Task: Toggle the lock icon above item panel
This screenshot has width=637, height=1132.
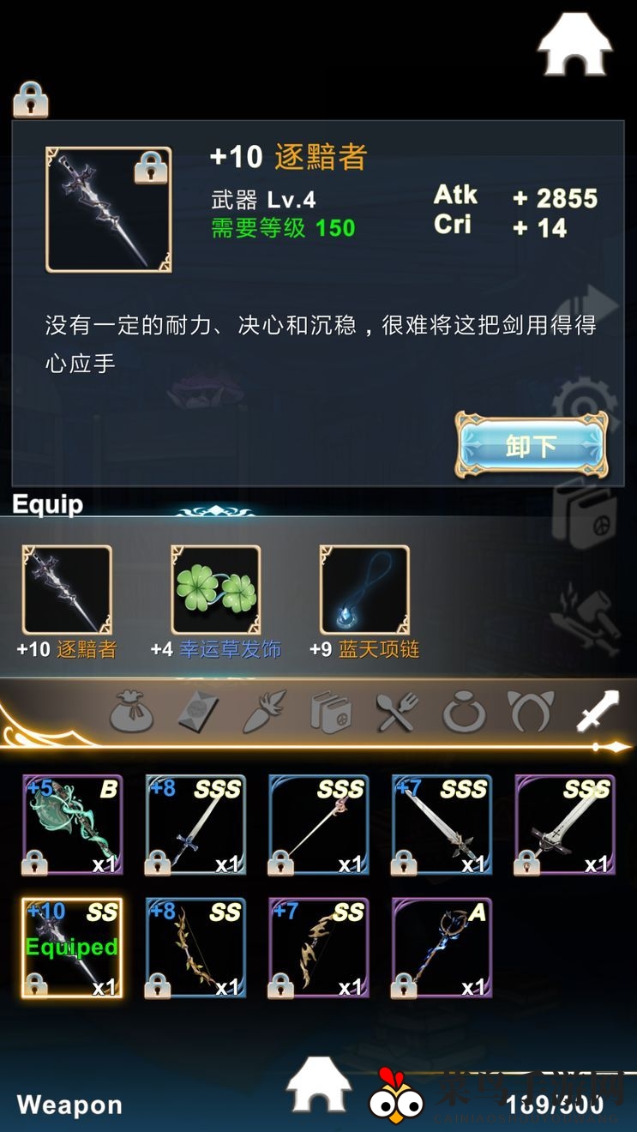Action: coord(30,99)
